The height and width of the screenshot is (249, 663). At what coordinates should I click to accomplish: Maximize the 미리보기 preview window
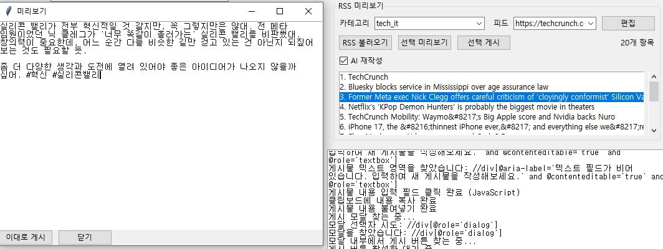coord(279,11)
